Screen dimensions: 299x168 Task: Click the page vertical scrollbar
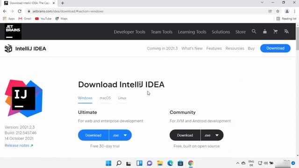coord(297,38)
